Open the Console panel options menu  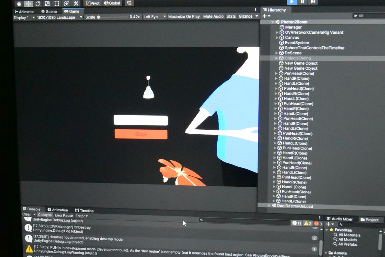pyautogui.click(x=319, y=218)
